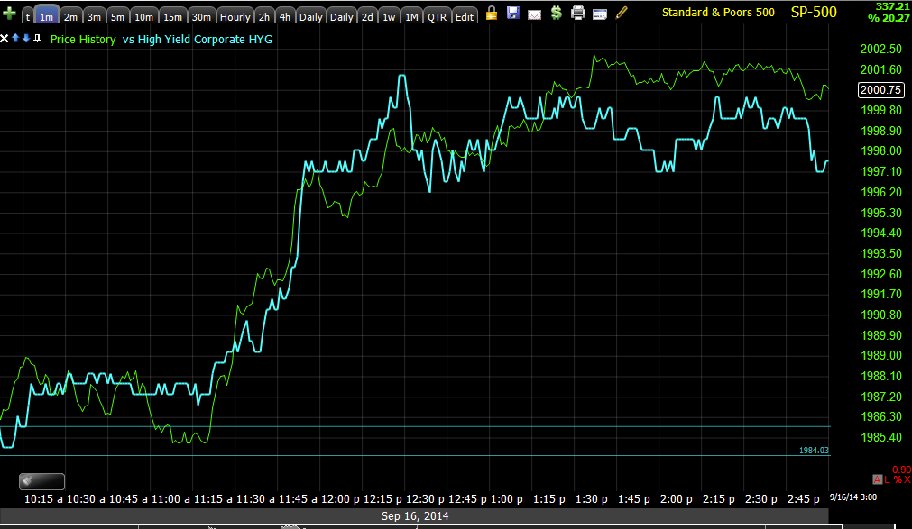Move indicator down with blue down arrow
Viewport: 912px width, 529px height.
coord(26,39)
